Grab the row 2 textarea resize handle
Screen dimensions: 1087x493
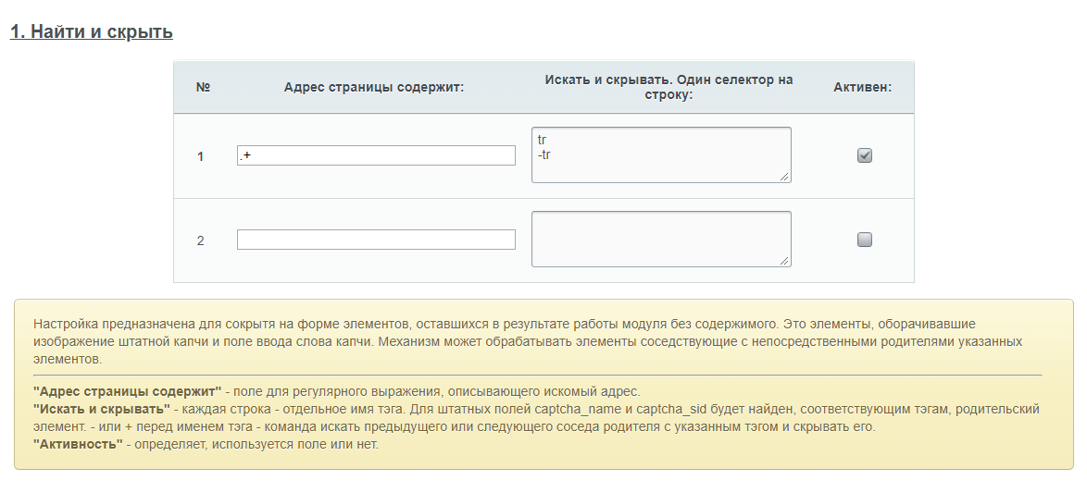[785, 261]
